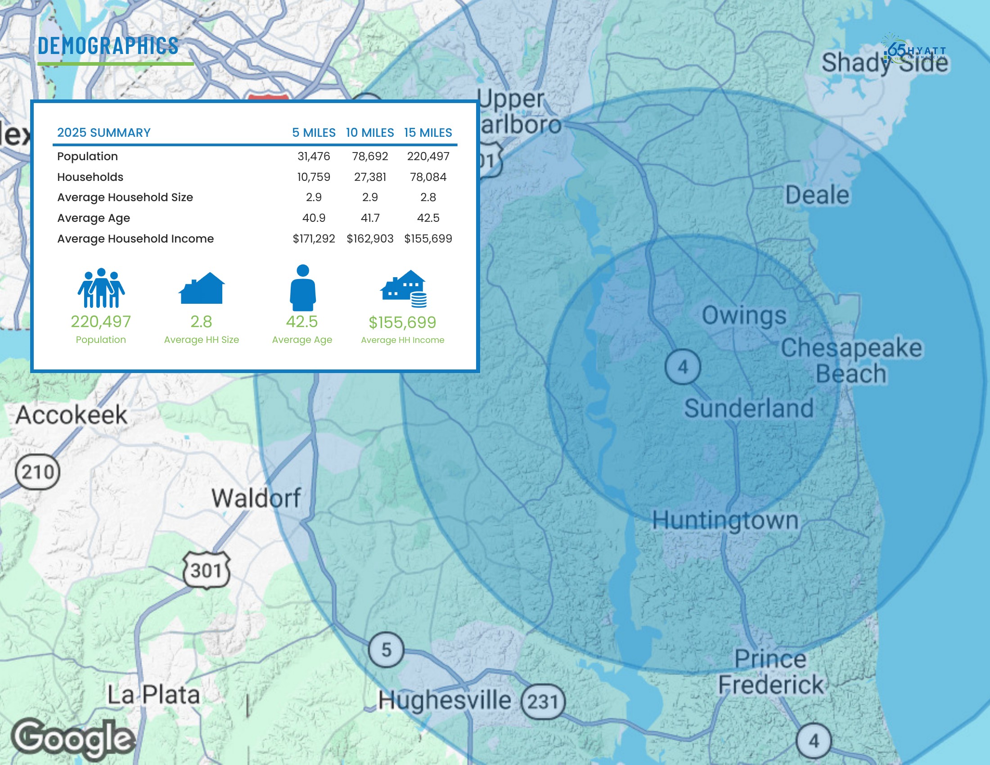Click the large green $155,699 figure

403,323
